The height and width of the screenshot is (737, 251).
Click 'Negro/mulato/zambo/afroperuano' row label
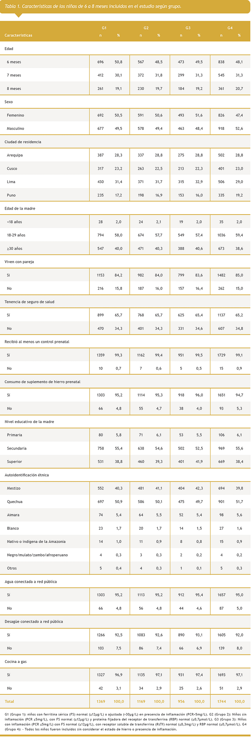pyautogui.click(x=37, y=555)
